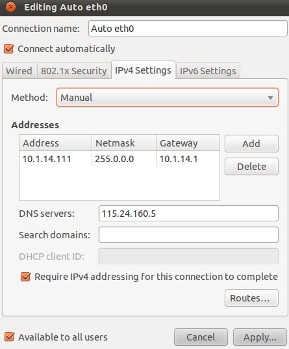Click the Method combo box arrow
Image resolution: width=289 pixels, height=349 pixels.
coord(270,98)
